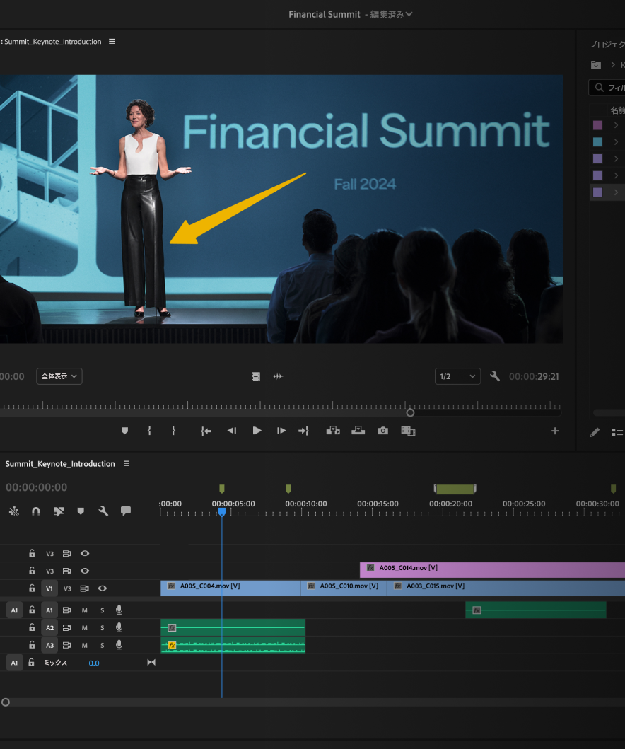The width and height of the screenshot is (625, 749).
Task: Open the Summit_Keynote_Introduction timeline panel menu
Action: 127,463
